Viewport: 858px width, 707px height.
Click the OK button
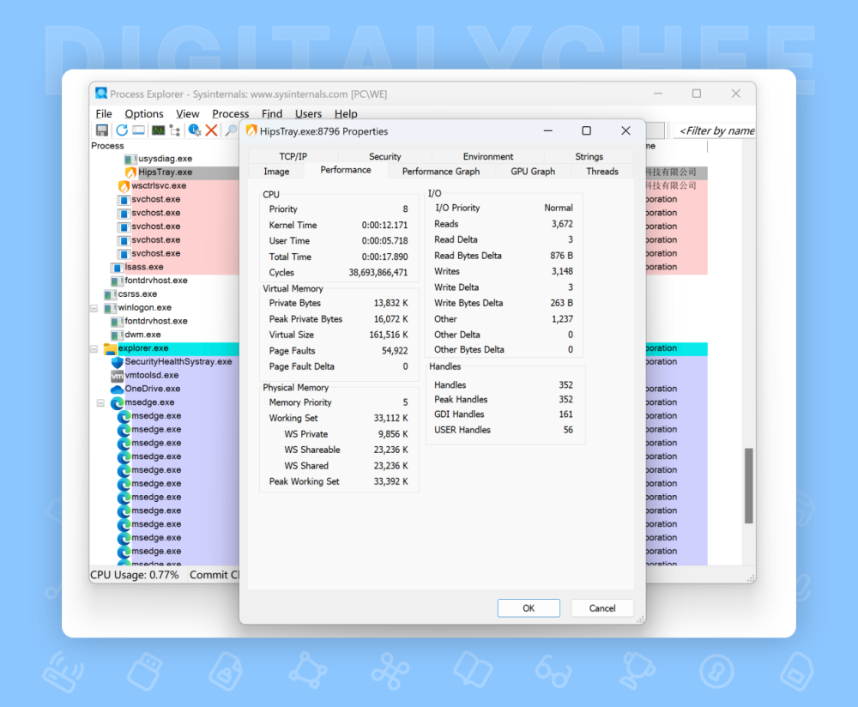529,608
